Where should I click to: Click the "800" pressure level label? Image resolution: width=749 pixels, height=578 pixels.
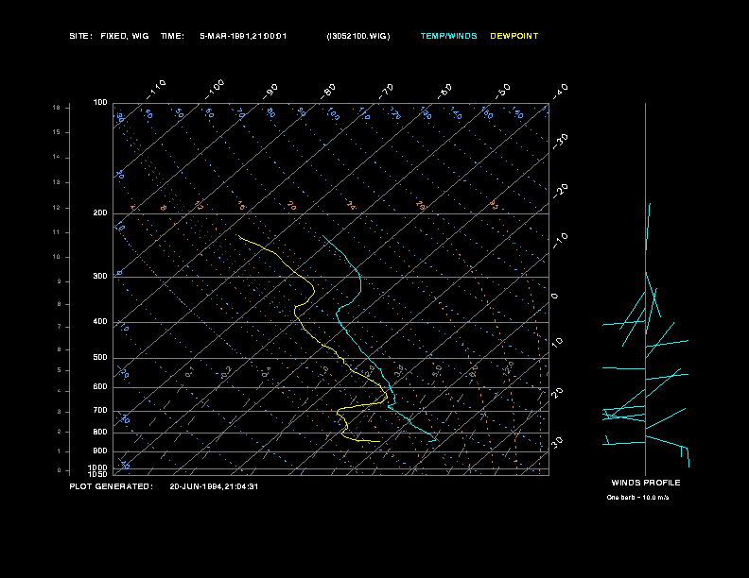(100, 432)
